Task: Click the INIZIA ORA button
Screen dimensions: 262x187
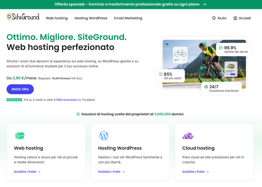Action: (x=20, y=89)
